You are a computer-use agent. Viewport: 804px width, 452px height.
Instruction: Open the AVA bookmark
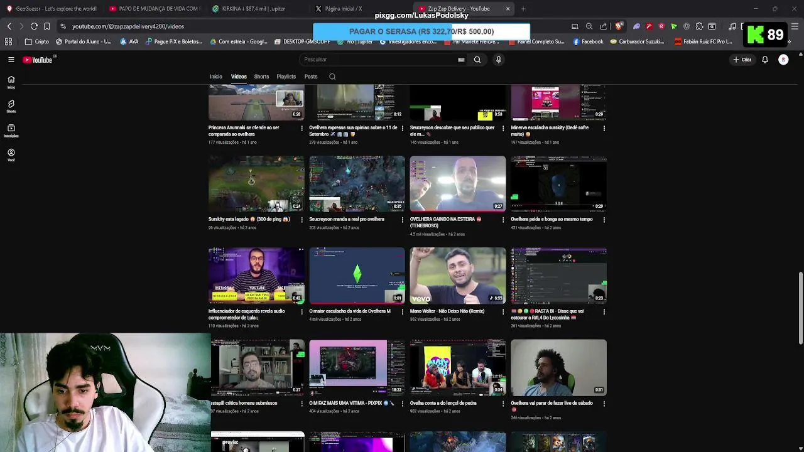pyautogui.click(x=129, y=41)
